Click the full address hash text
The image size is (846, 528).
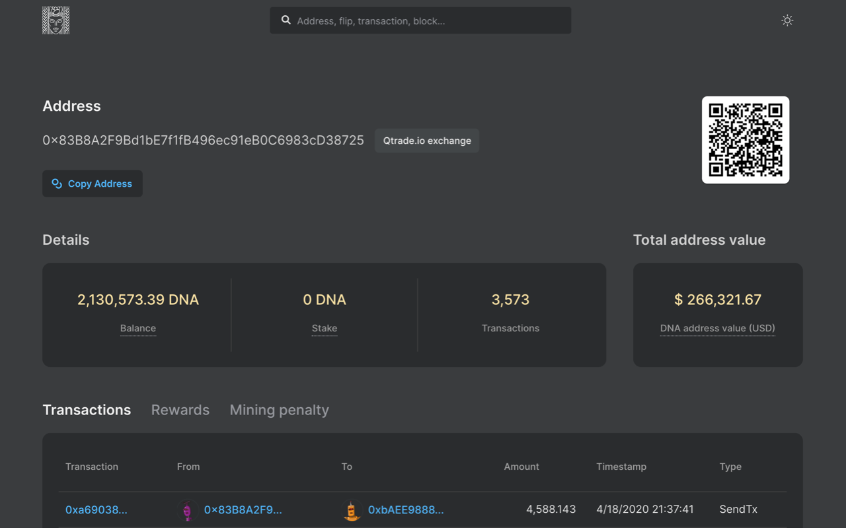click(x=203, y=141)
